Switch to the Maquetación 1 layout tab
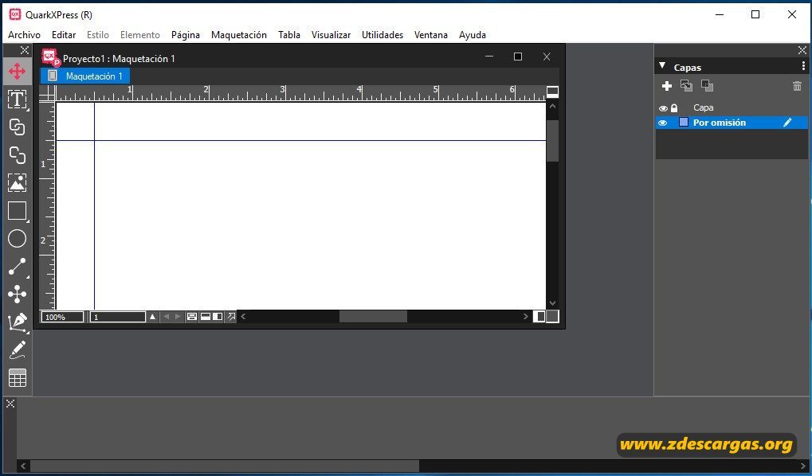The height and width of the screenshot is (476, 812). click(x=85, y=76)
